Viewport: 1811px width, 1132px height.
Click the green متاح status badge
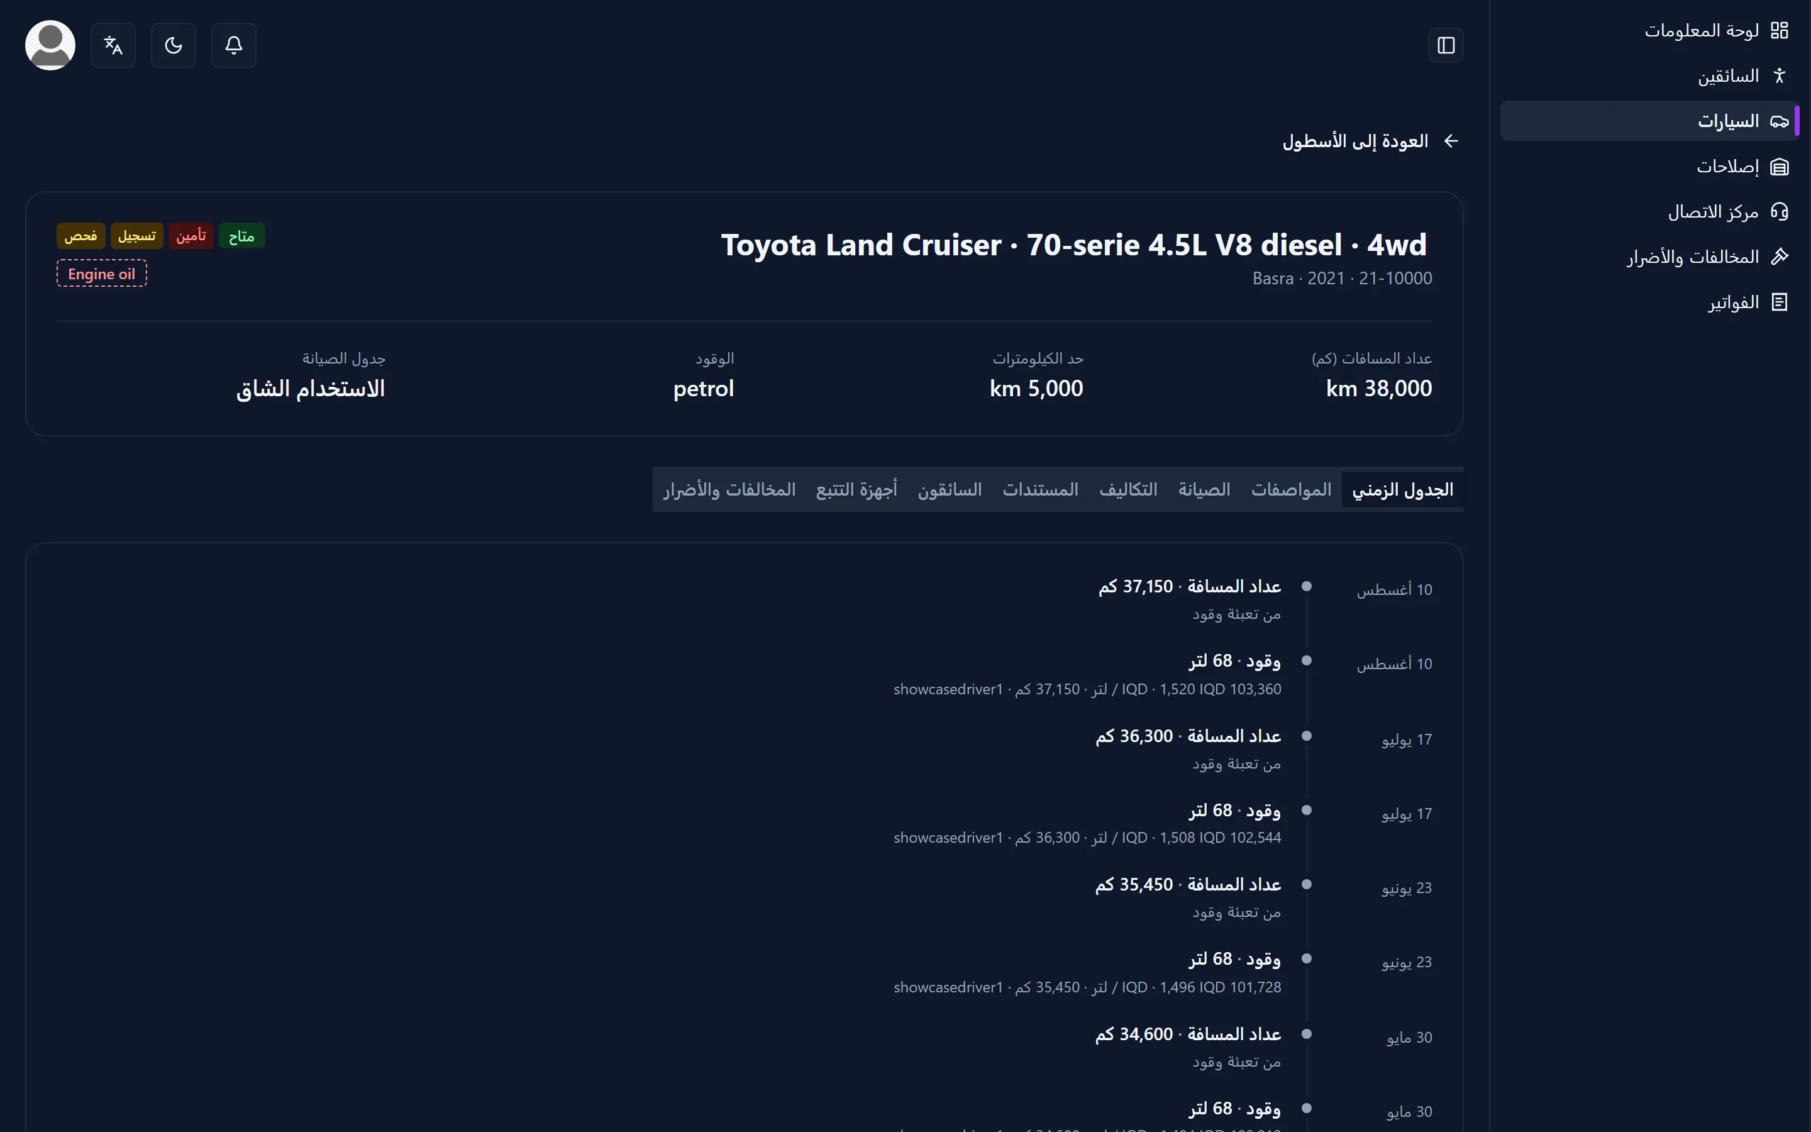tap(241, 236)
